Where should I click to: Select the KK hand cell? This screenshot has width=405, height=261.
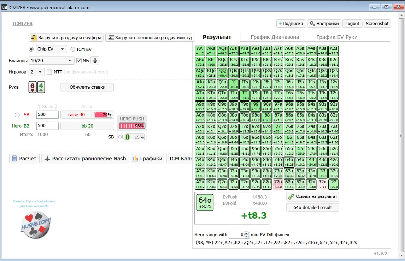click(x=211, y=62)
